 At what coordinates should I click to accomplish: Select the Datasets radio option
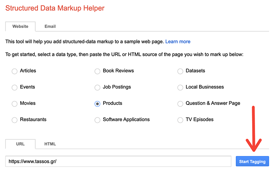(180, 71)
